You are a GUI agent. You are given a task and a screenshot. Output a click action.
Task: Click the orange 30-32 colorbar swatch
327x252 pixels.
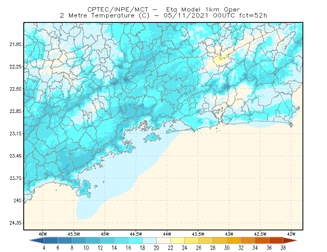coord(234,241)
